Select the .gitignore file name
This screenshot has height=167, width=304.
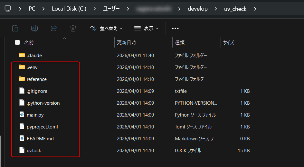[x=37, y=91]
